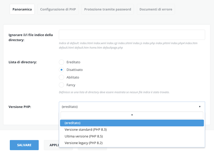The image size is (214, 155).
Task: Open the Protezione tramite password tab
Action: [108, 9]
